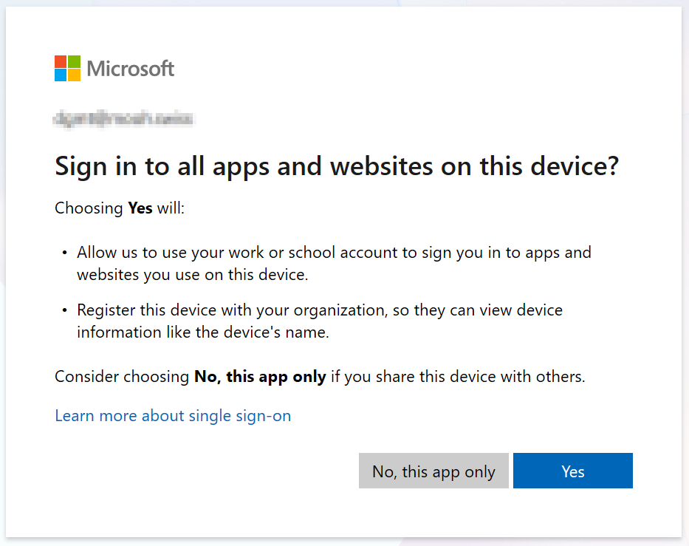Click the red square in the Microsoft logo
Image resolution: width=689 pixels, height=546 pixels.
point(61,62)
